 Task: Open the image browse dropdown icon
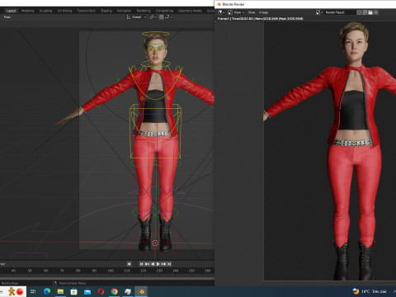pos(319,12)
